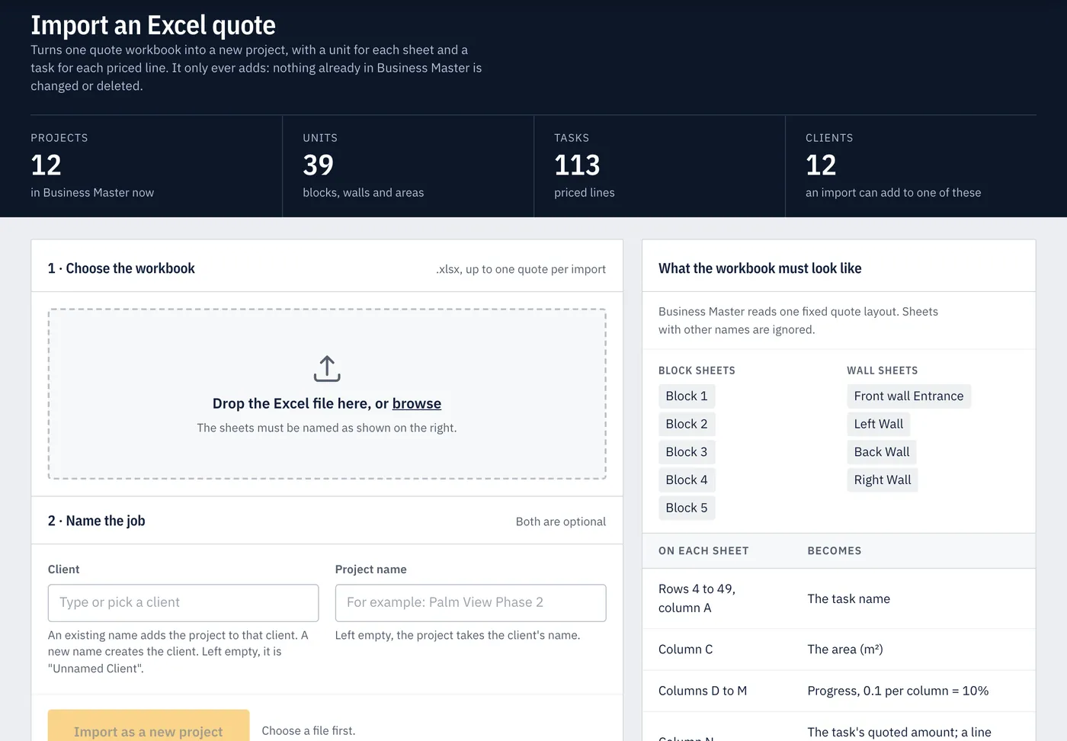This screenshot has width=1067, height=741.
Task: Click the '2 · Name the job' heading
Action: point(96,521)
